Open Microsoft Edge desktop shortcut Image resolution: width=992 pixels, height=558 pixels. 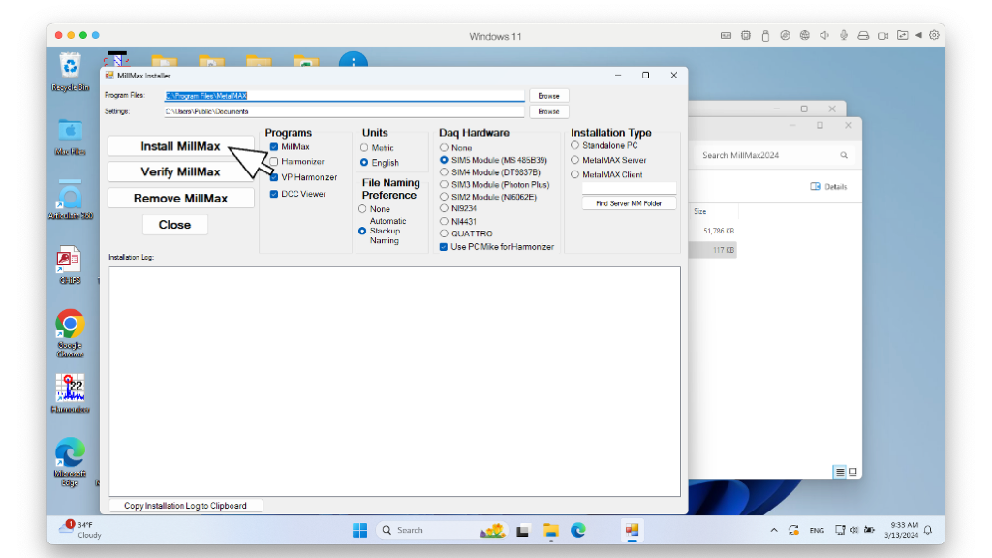coord(70,462)
